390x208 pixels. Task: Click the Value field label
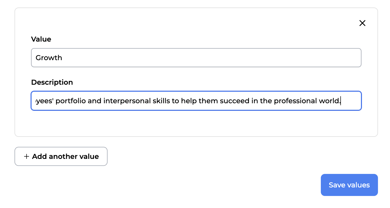[41, 39]
